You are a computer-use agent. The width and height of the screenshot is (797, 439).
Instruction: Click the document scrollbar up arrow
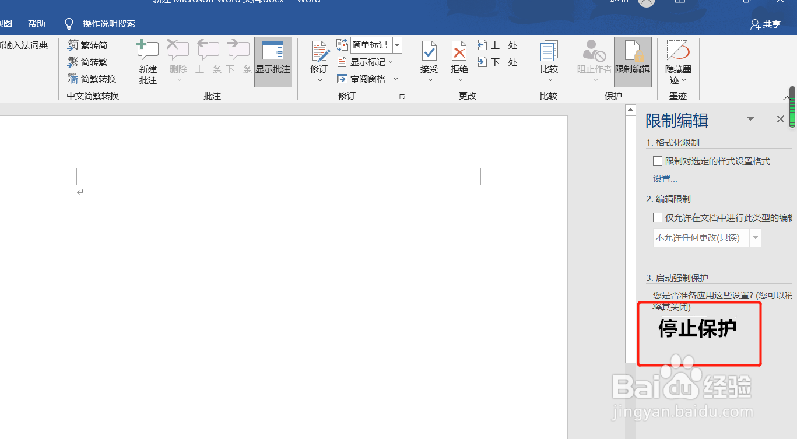[630, 110]
